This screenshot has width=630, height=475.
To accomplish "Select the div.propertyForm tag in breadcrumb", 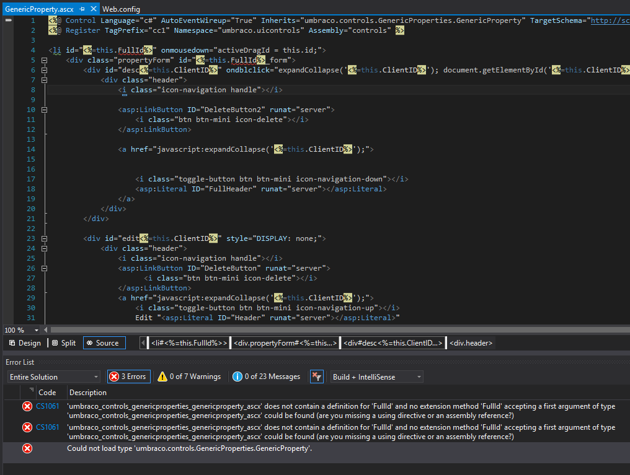I will click(x=285, y=343).
